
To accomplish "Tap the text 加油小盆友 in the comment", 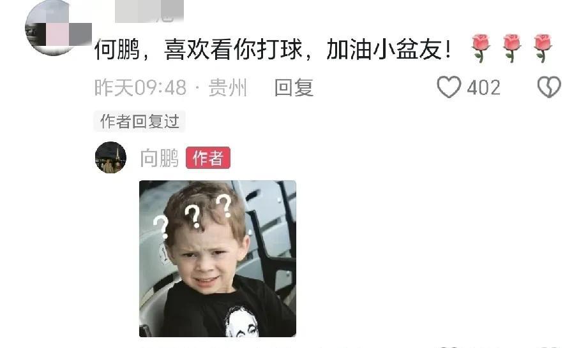I will (384, 49).
